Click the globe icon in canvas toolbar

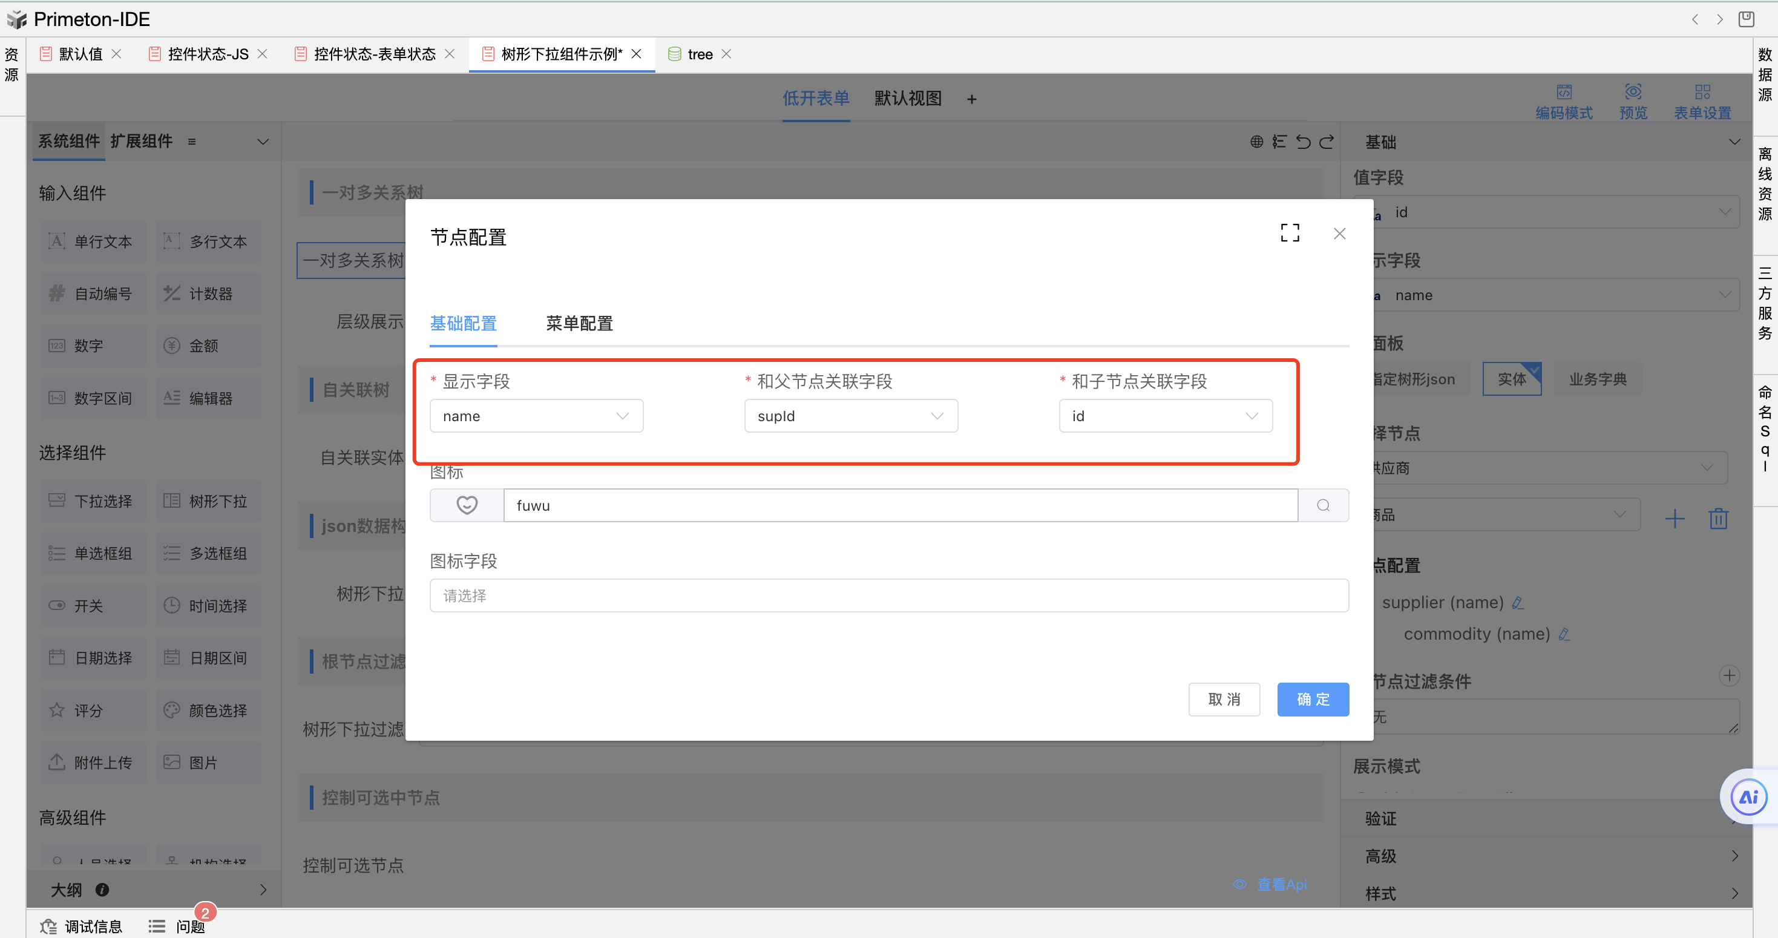coord(1256,142)
